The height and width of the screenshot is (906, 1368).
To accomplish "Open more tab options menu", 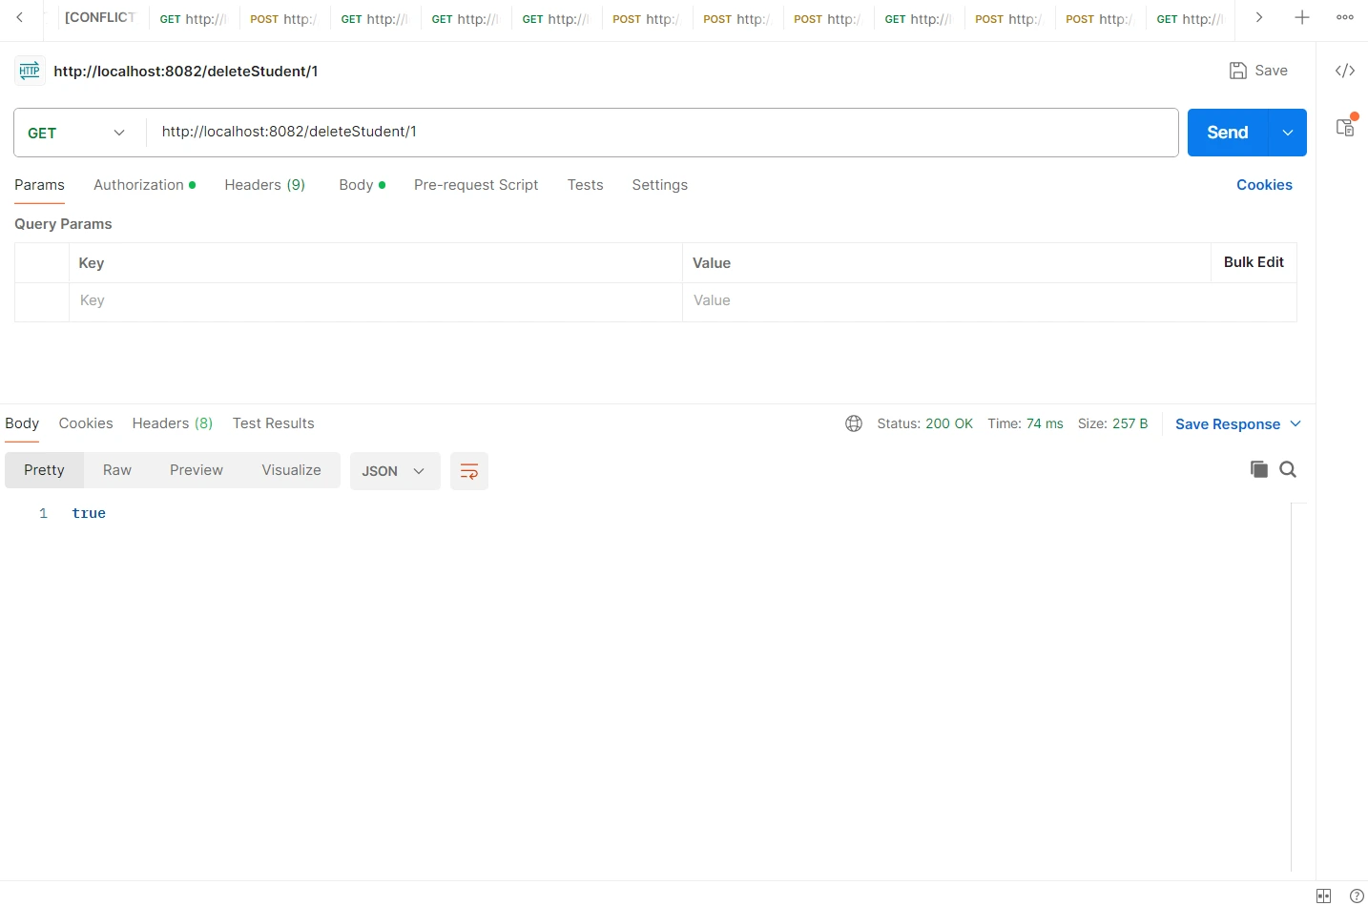I will click(1345, 16).
